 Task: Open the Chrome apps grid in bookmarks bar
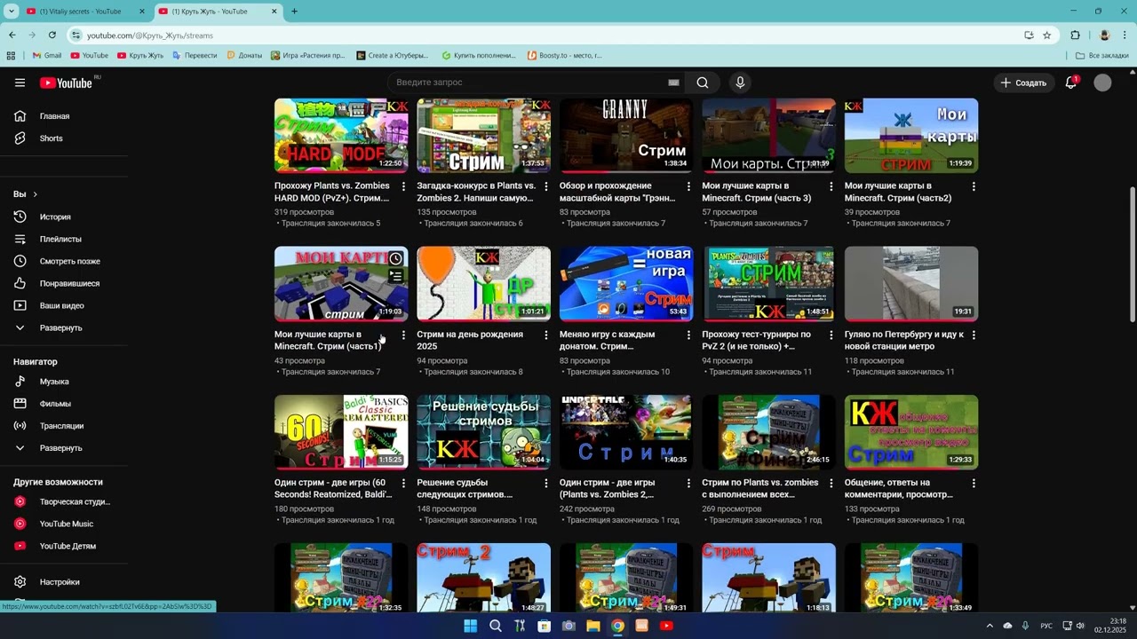point(11,55)
